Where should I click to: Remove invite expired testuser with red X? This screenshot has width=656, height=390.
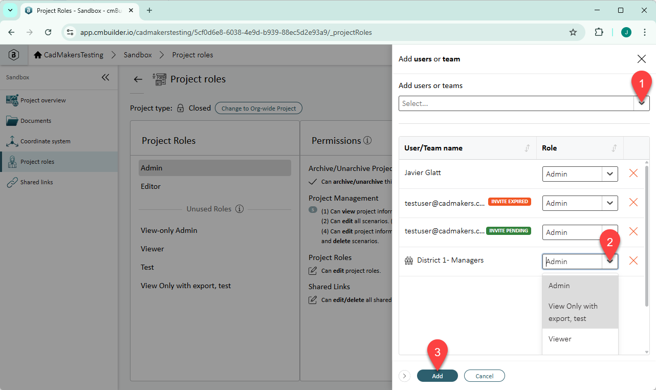[x=633, y=202]
